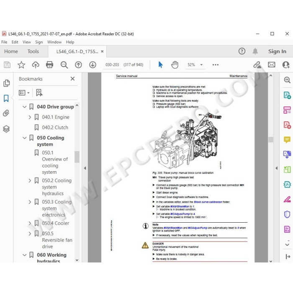This screenshot has width=293, height=293.
Task: Go to next page with down arrow
Action: click(93, 65)
